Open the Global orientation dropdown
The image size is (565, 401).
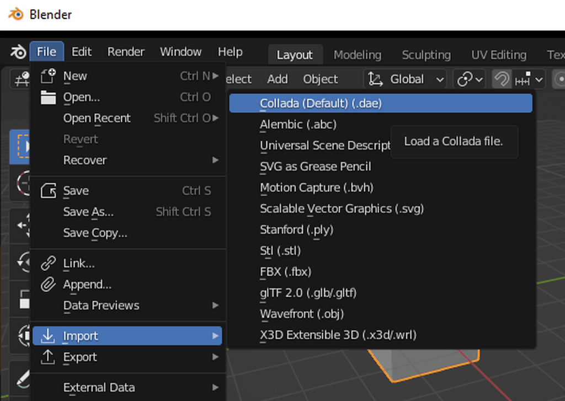point(406,79)
